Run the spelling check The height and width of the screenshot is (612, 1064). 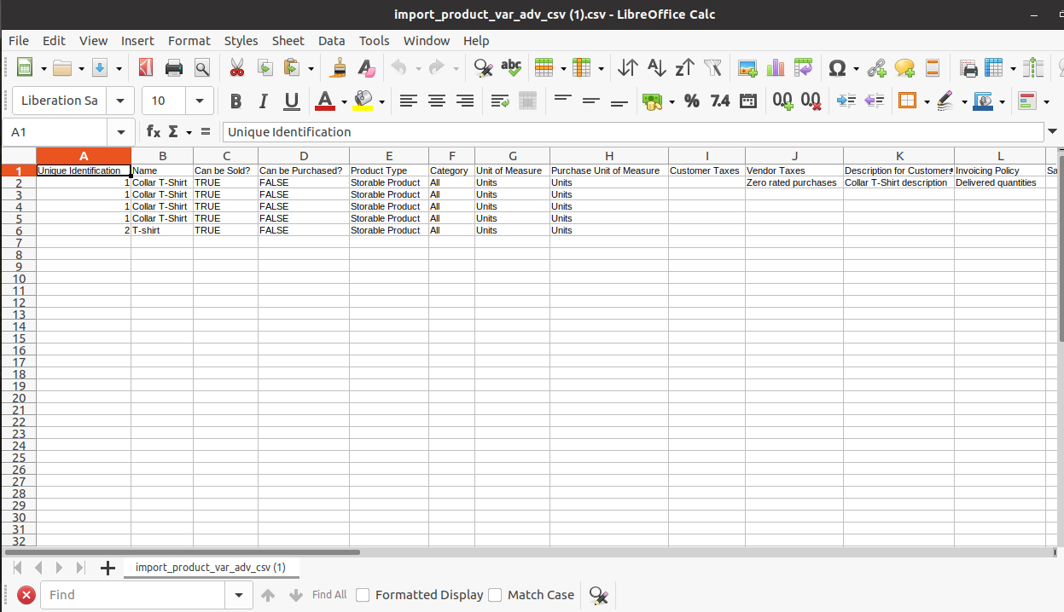coord(511,67)
